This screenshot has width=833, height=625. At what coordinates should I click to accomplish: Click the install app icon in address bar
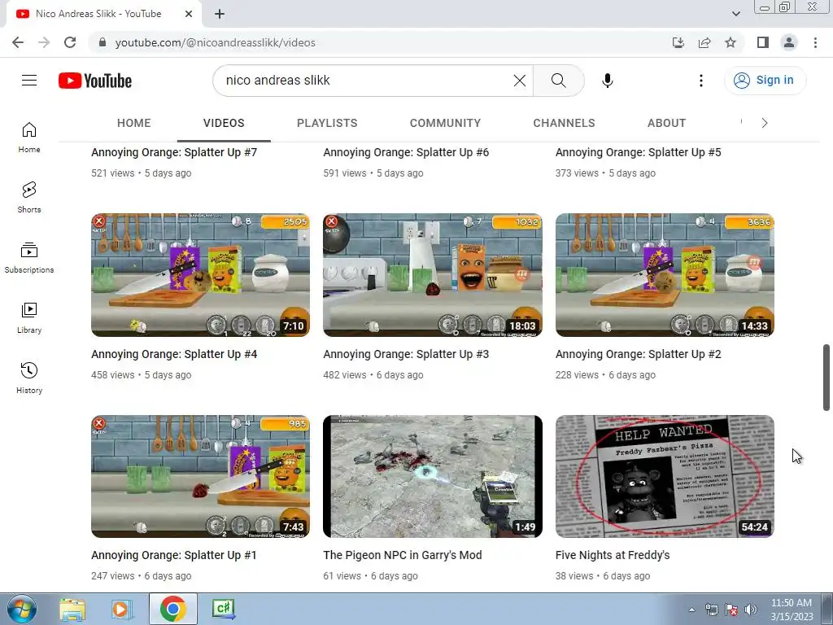(678, 42)
